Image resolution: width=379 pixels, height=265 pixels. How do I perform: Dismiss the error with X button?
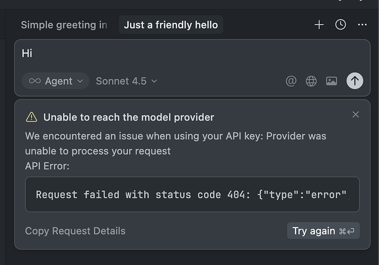click(x=355, y=114)
